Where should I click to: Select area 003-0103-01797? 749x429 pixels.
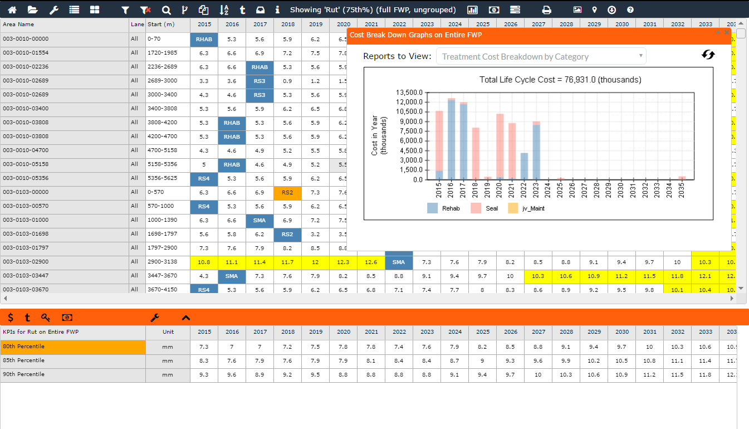point(65,248)
